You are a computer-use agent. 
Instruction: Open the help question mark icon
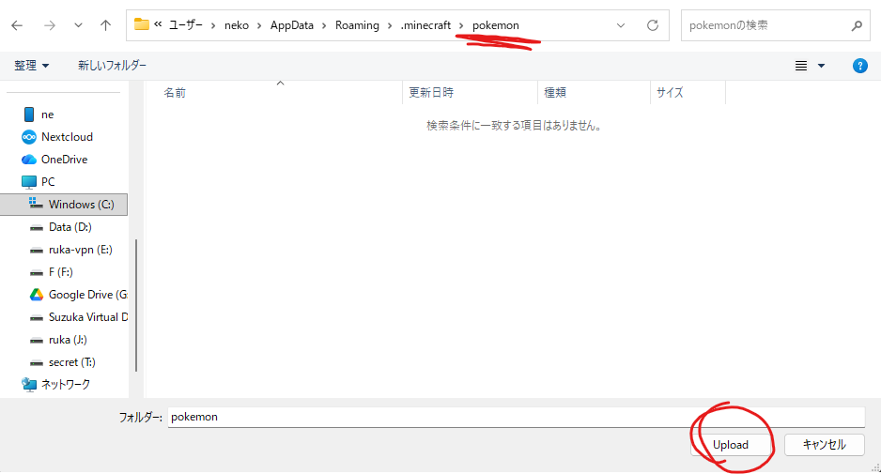pos(859,66)
